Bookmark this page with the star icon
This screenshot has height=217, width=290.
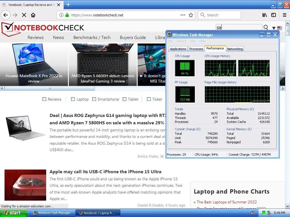pos(191,15)
